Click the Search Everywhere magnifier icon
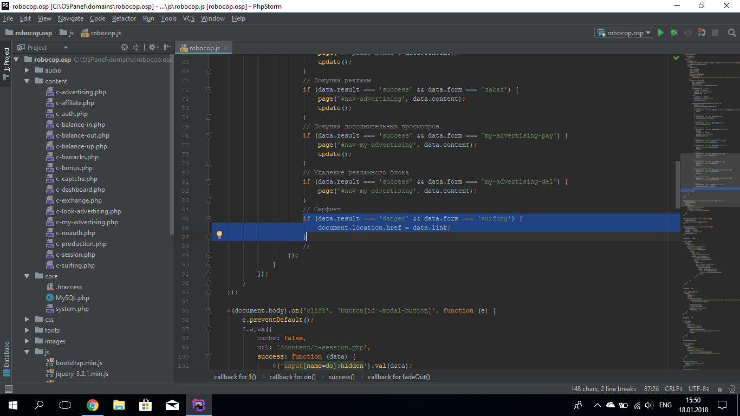 tap(731, 33)
